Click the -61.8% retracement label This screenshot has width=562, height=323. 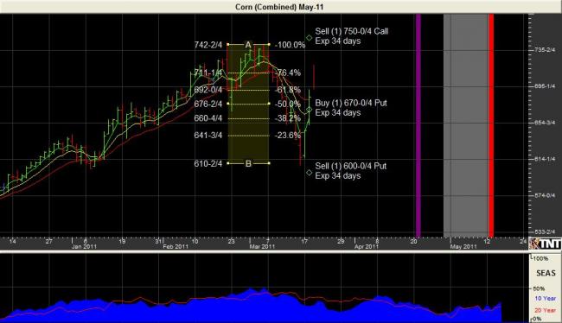pyautogui.click(x=288, y=90)
